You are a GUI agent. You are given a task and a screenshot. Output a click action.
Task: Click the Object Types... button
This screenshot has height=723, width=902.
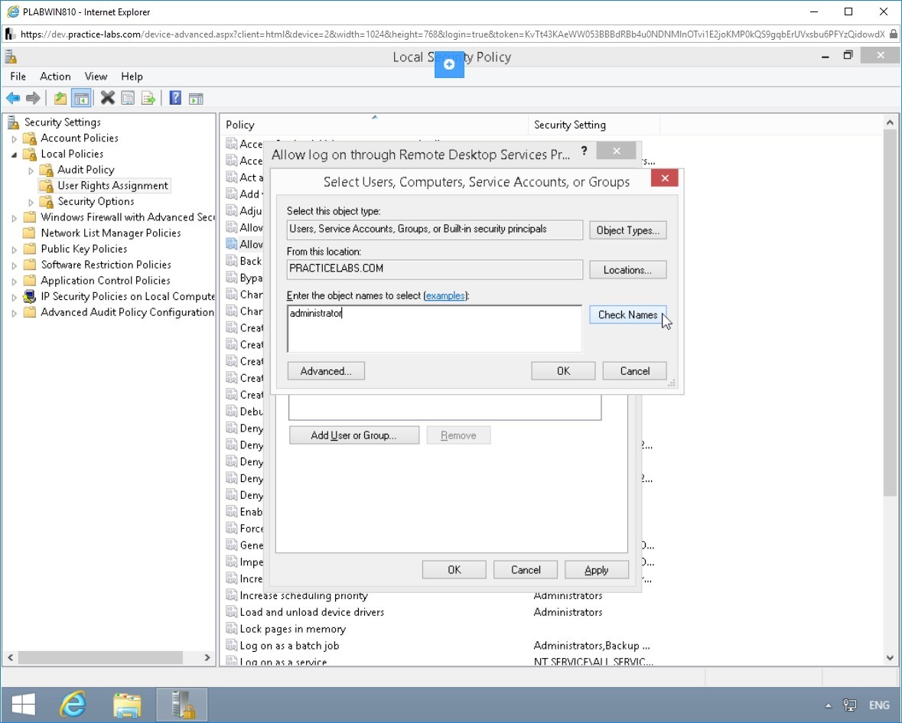627,230
